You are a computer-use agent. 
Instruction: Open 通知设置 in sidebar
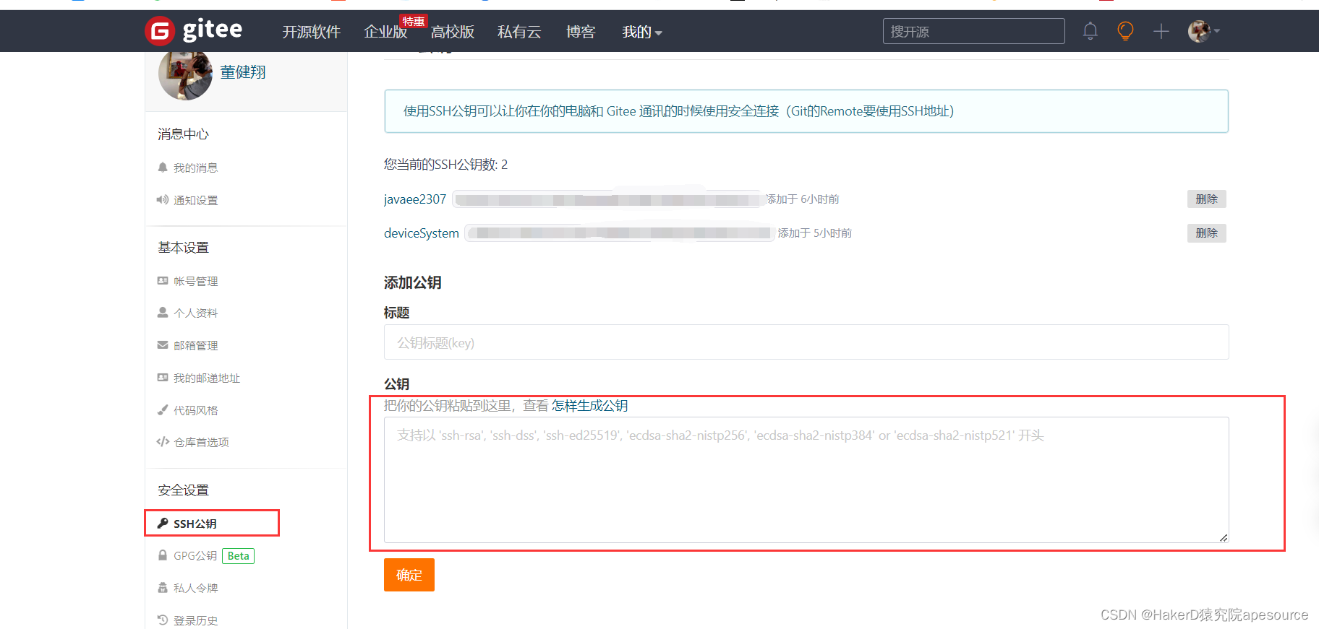point(195,200)
